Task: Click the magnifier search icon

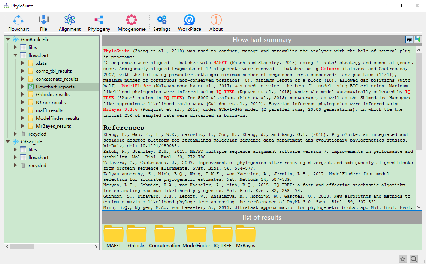Action: pos(414,259)
